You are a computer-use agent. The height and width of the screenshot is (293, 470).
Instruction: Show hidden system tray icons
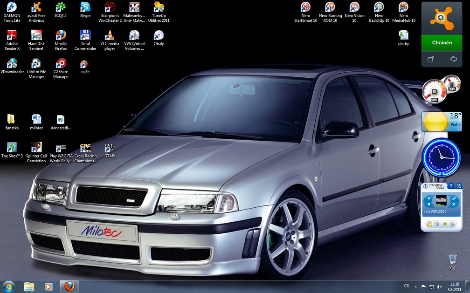point(416,286)
